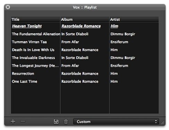The width and height of the screenshot is (169, 130).
Task: Open the Custom playlist dropdown
Action: pos(116,122)
